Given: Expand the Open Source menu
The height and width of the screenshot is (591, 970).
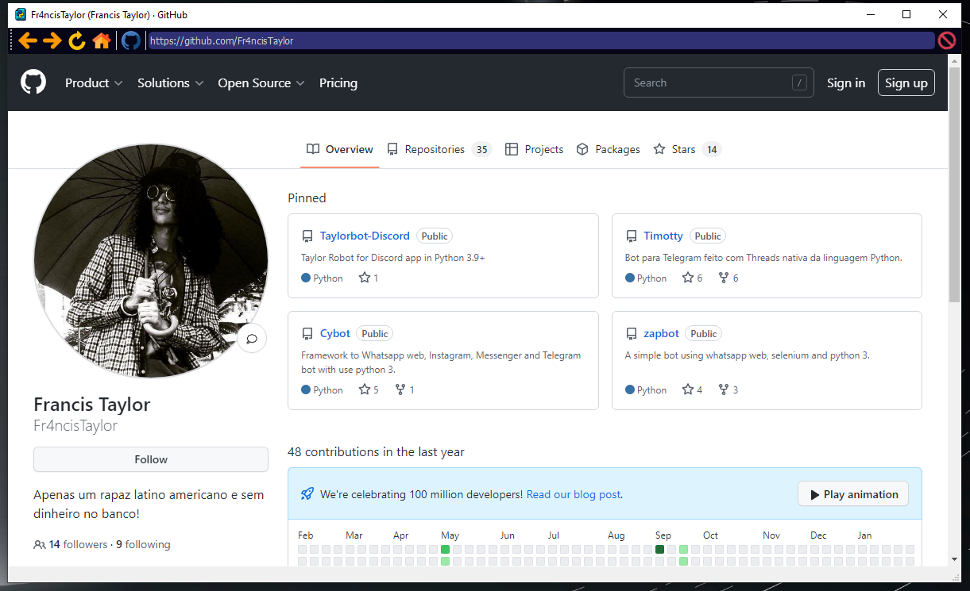Looking at the screenshot, I should click(261, 83).
